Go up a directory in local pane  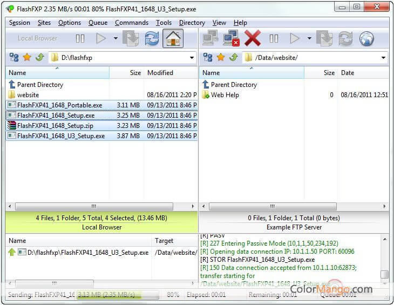pos(40,58)
